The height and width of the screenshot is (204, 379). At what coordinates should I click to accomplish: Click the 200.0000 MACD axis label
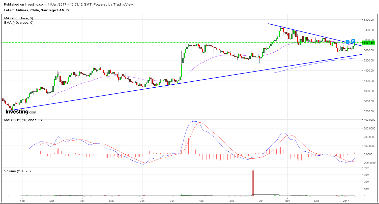(369, 137)
